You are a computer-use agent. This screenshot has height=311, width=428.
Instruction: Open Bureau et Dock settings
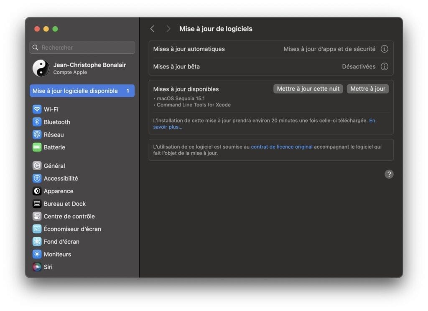coord(37,203)
